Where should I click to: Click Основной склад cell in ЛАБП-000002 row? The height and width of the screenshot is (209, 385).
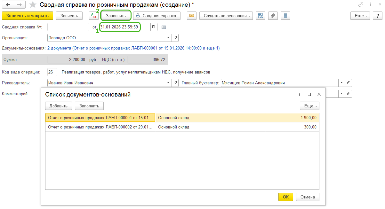click(x=210, y=127)
